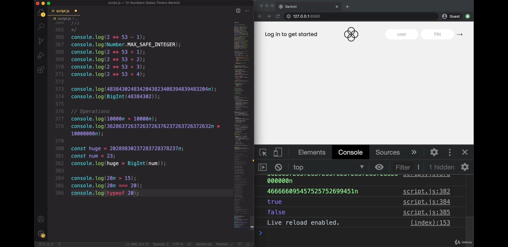Toggle device toolbar in DevTools
Screen dimensions: 508x247
[x=278, y=152]
